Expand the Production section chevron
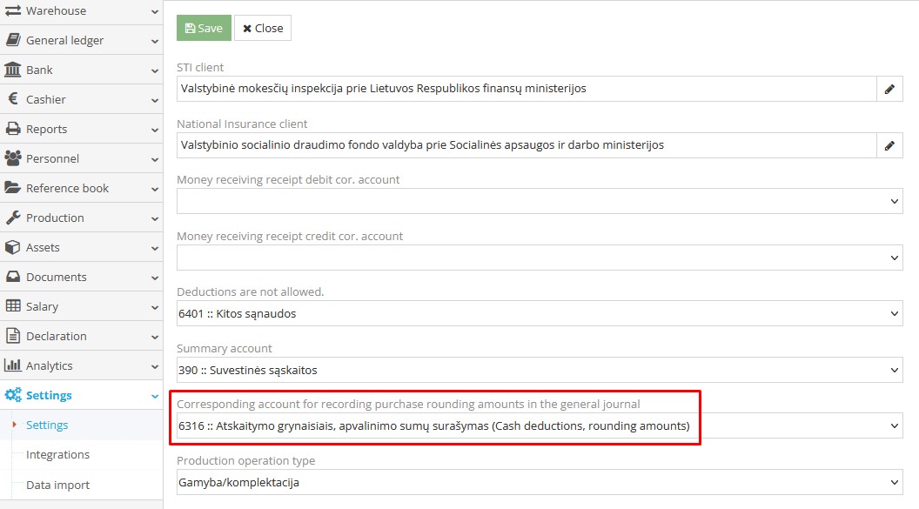919x509 pixels. pyautogui.click(x=152, y=218)
